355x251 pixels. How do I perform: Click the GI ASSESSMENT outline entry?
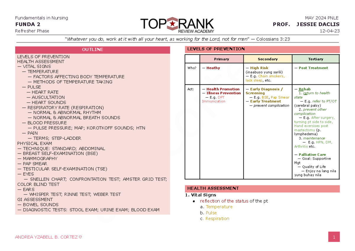pyautogui.click(x=35, y=200)
